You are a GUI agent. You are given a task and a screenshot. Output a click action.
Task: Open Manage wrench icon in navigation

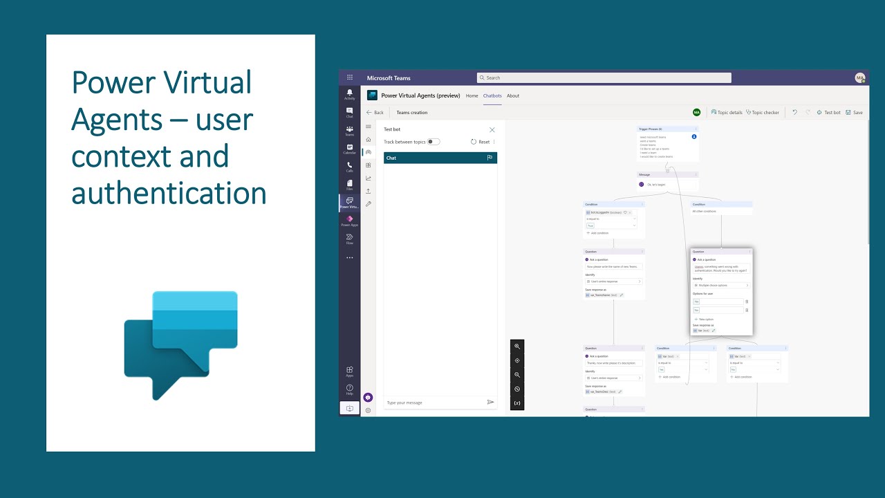(369, 204)
